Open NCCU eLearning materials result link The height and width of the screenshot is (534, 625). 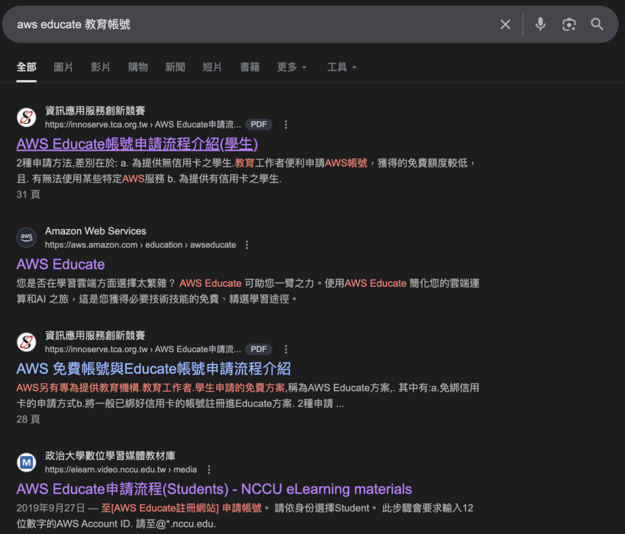click(x=214, y=489)
